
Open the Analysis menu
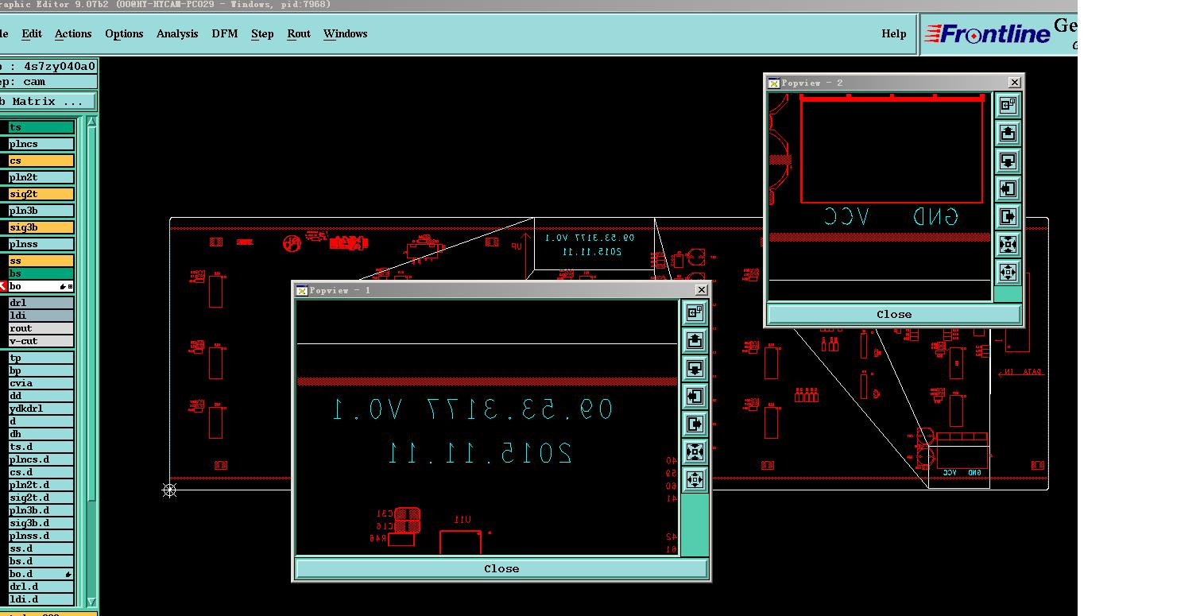(177, 33)
